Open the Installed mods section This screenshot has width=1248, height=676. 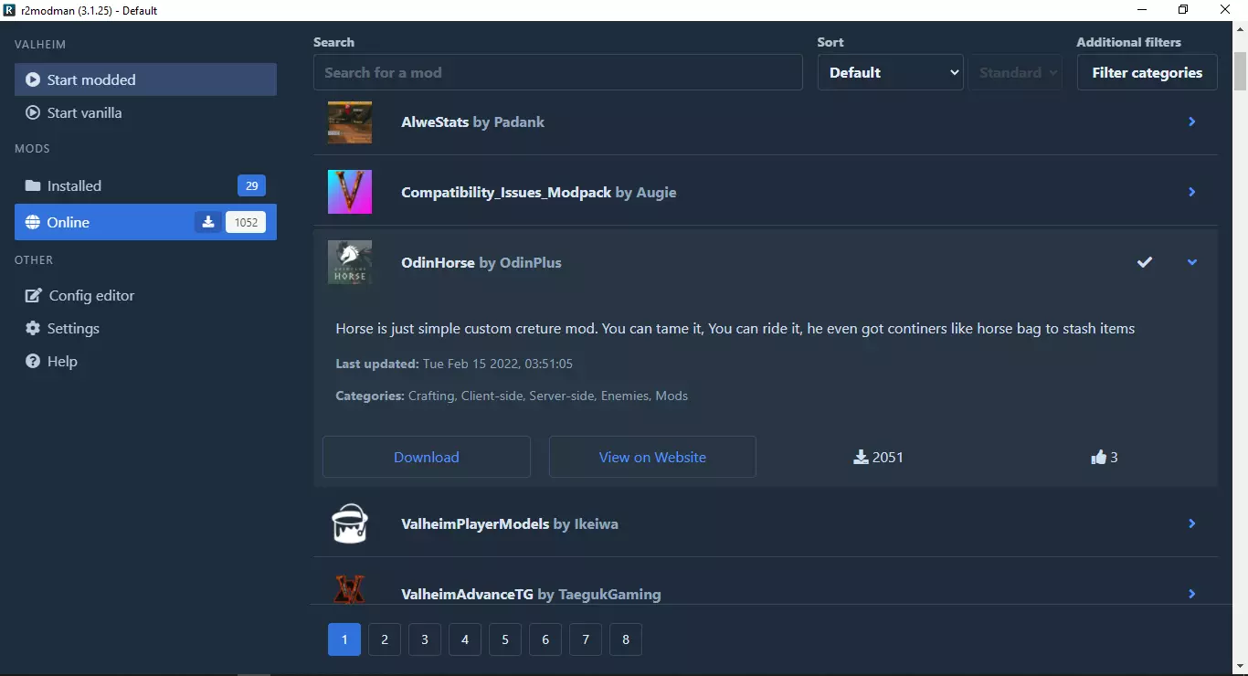click(x=145, y=185)
